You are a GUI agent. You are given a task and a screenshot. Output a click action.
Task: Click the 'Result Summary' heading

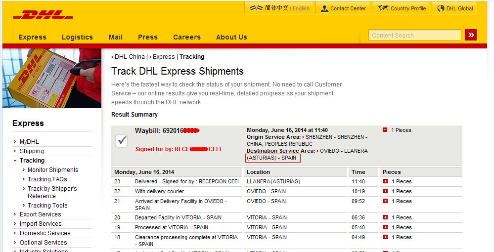point(135,114)
